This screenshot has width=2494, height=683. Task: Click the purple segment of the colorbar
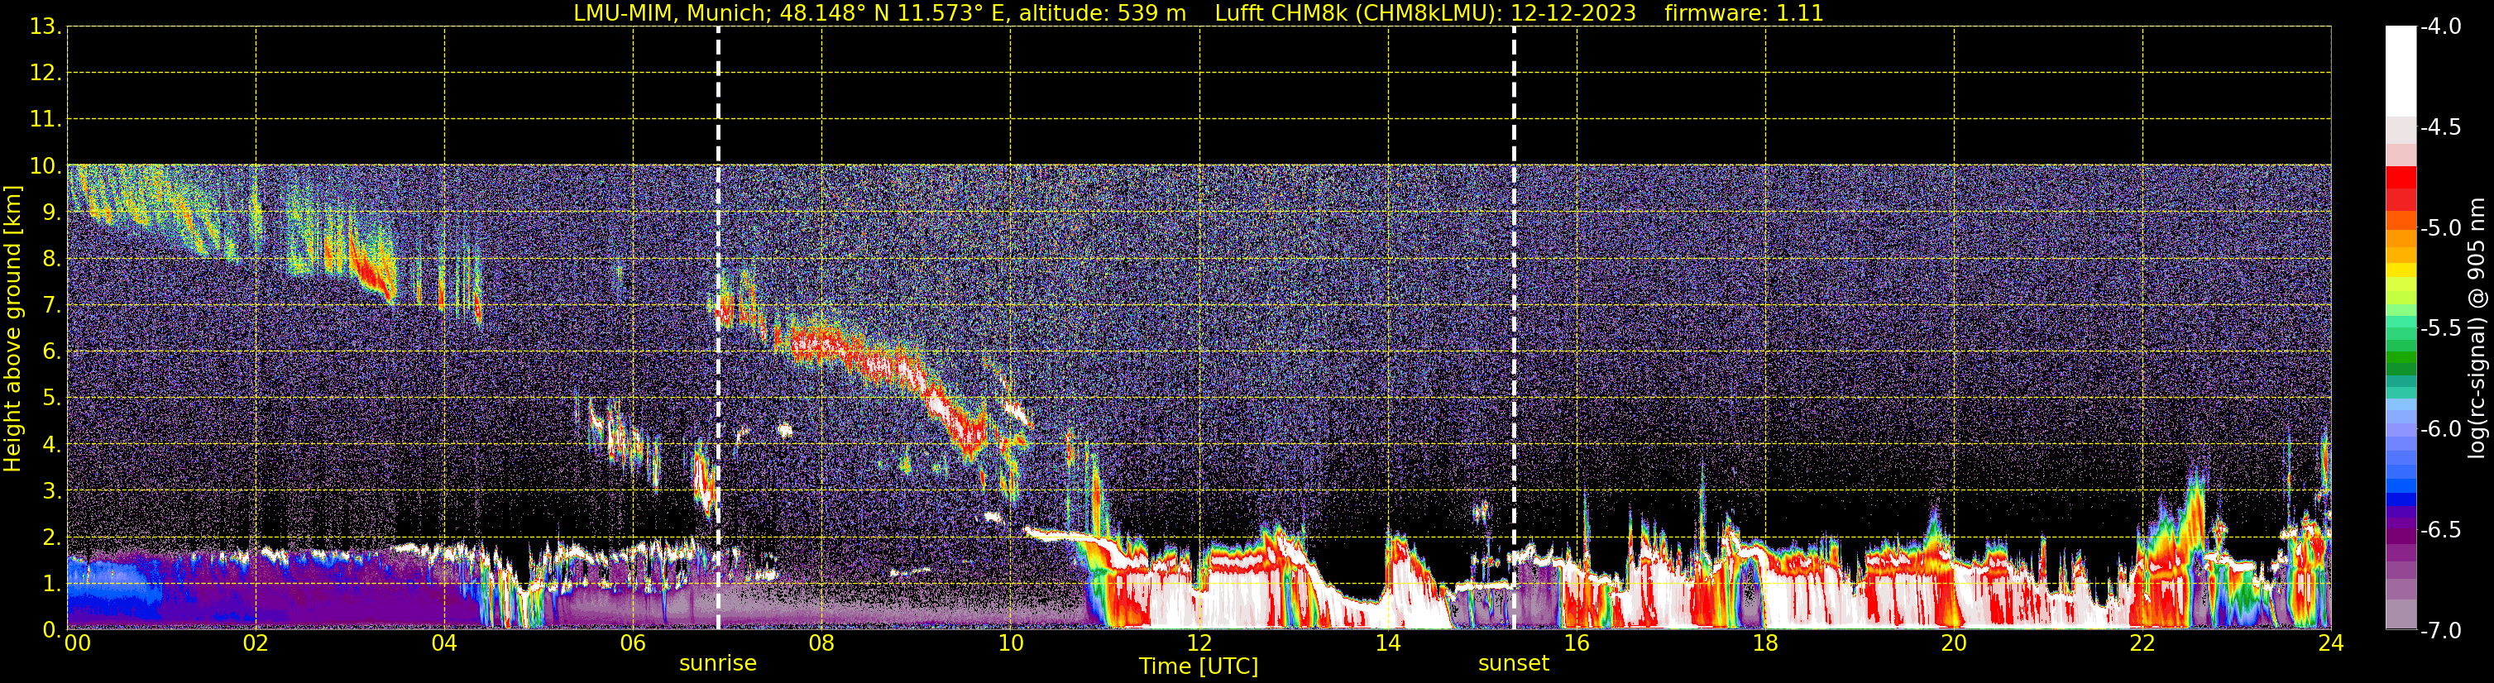pyautogui.click(x=2400, y=537)
